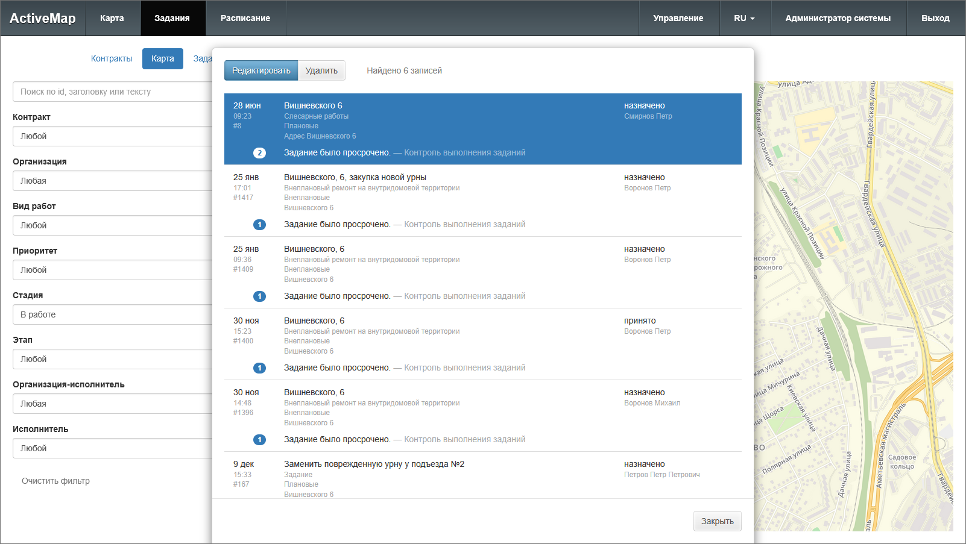Expand the Контракт filter dropdown

coord(112,136)
